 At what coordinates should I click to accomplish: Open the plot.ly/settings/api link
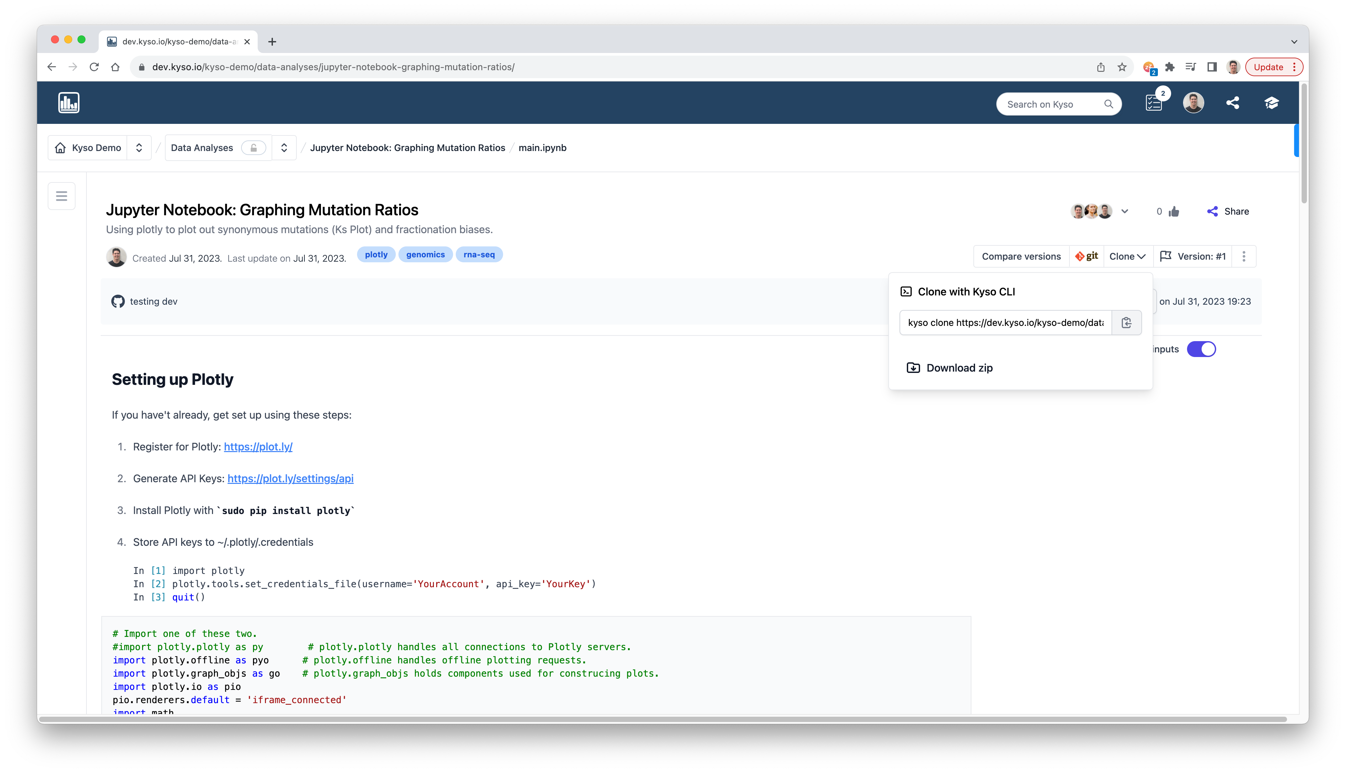(290, 479)
